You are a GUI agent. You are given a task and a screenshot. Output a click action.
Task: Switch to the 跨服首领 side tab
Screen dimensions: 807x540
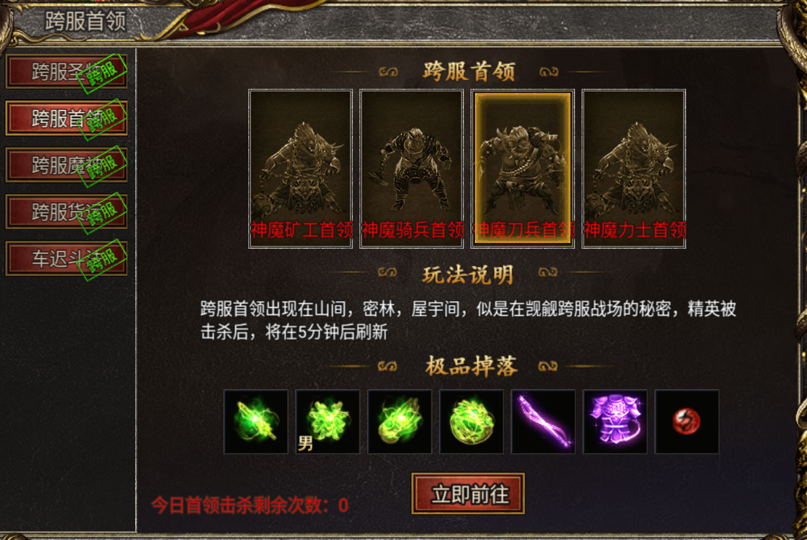66,118
